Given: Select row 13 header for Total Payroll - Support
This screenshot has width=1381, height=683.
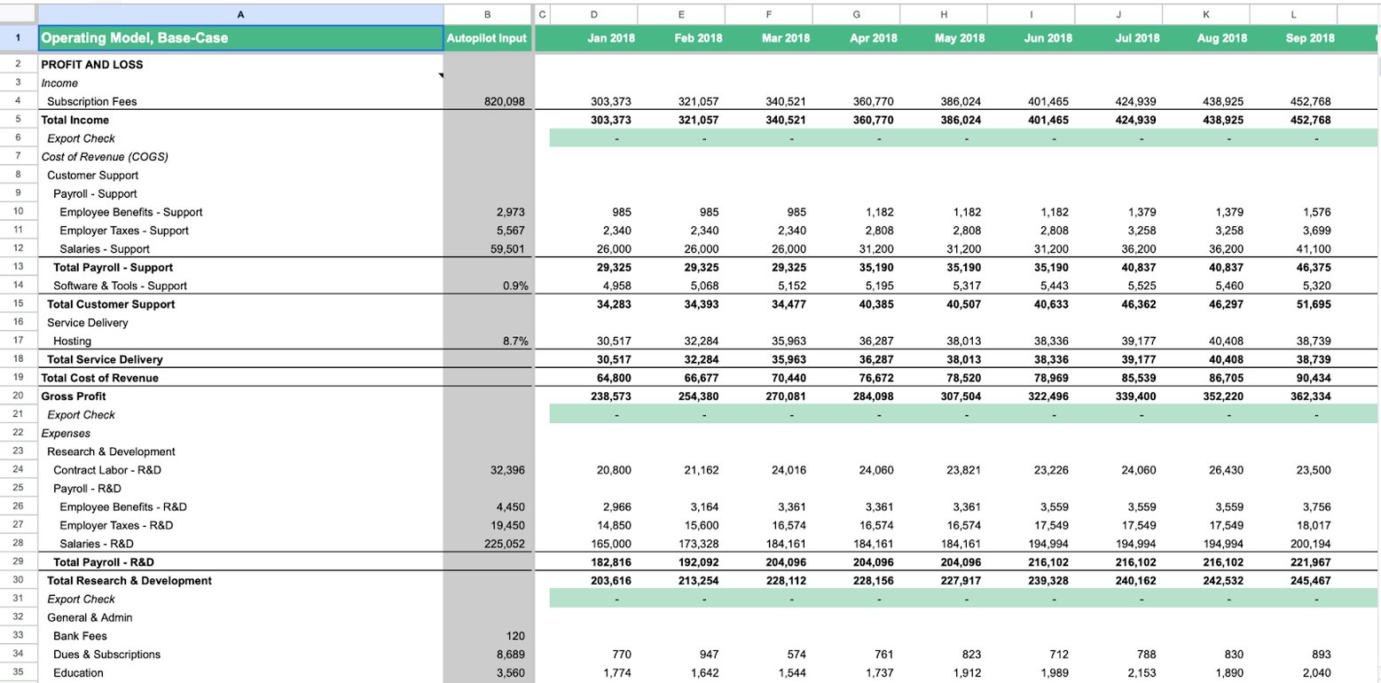Looking at the screenshot, I should (x=18, y=267).
